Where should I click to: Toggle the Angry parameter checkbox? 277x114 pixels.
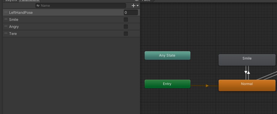126,27
